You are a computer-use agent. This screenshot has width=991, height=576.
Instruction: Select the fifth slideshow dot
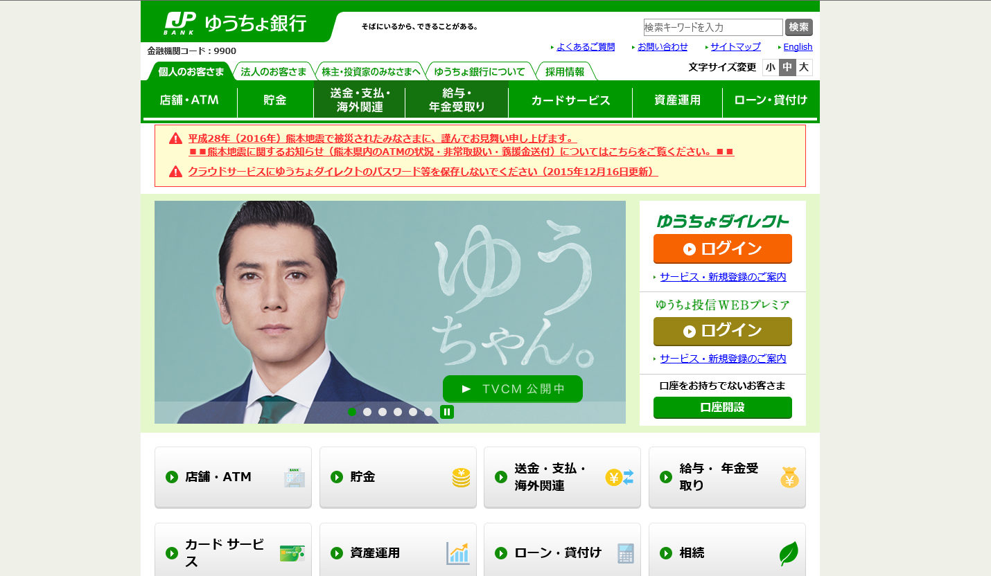(413, 412)
